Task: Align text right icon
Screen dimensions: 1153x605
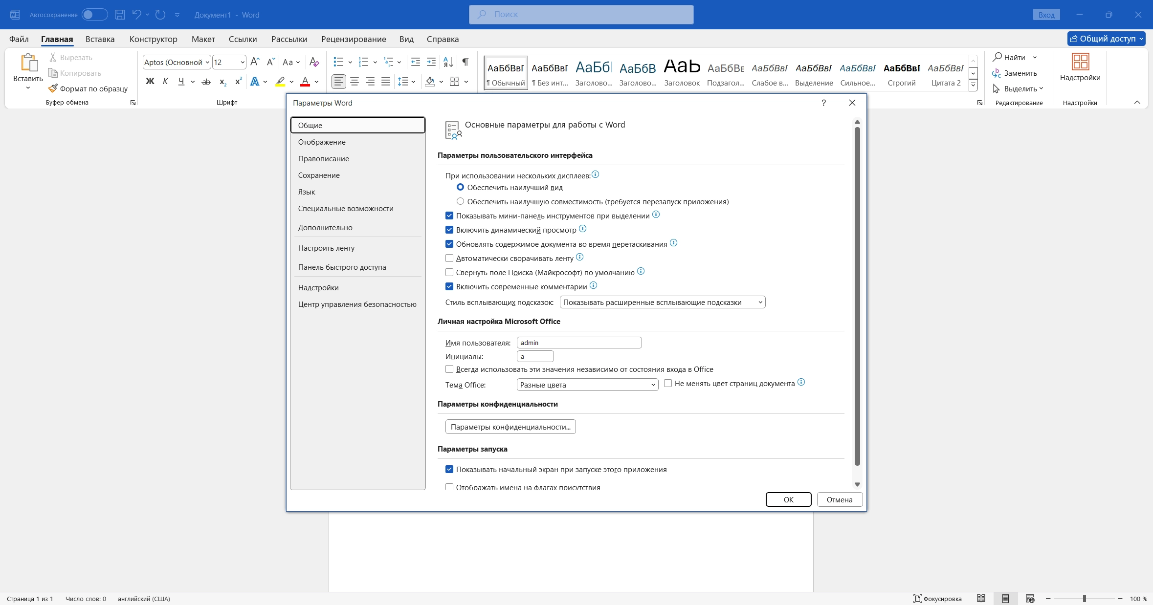Action: 370,82
